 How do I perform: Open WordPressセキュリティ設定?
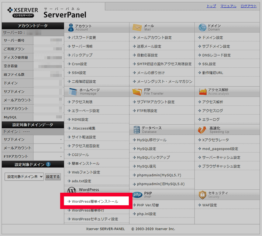(95, 219)
